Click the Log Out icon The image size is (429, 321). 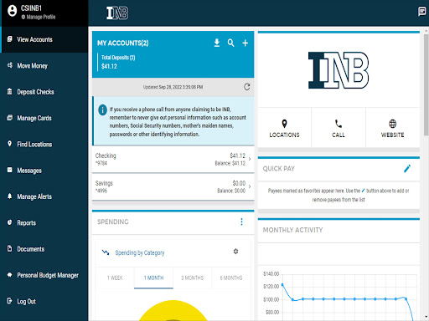coord(9,301)
